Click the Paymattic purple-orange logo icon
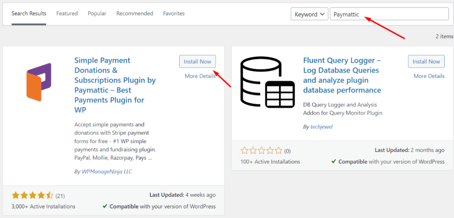Screen dimensions: 454x218 pos(39,82)
